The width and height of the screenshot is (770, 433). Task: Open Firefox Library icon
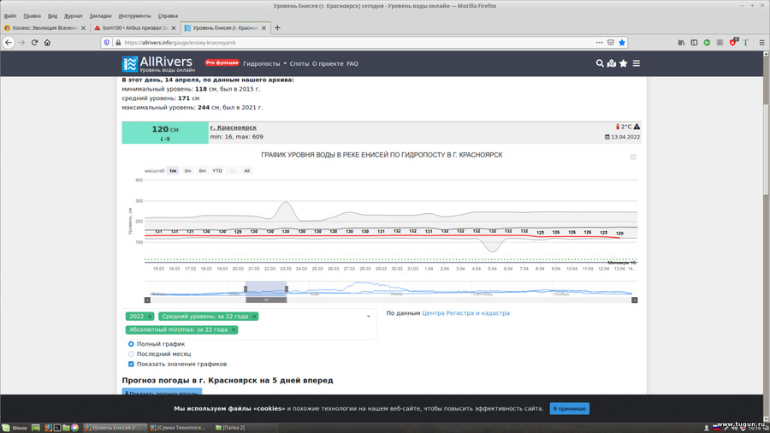pyautogui.click(x=681, y=43)
